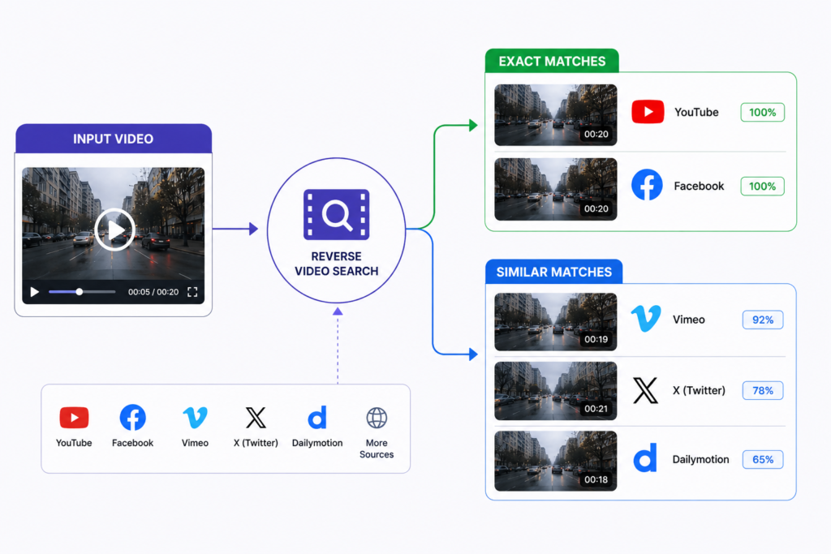Click the Facebook label in Exact Matches
This screenshot has width=831, height=554.
pos(699,186)
